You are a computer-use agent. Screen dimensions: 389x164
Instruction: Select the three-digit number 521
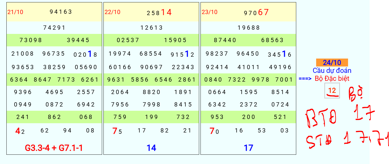coord(280,117)
